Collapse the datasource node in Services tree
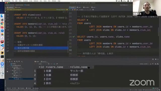 pos(10,65)
